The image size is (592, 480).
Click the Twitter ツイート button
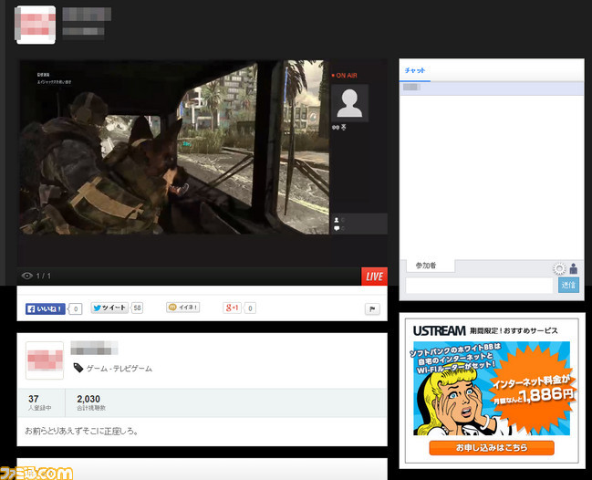(109, 308)
